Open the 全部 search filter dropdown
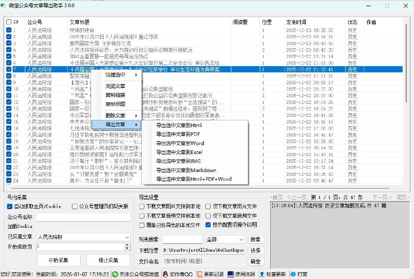This screenshot has height=279, width=414. (225, 239)
